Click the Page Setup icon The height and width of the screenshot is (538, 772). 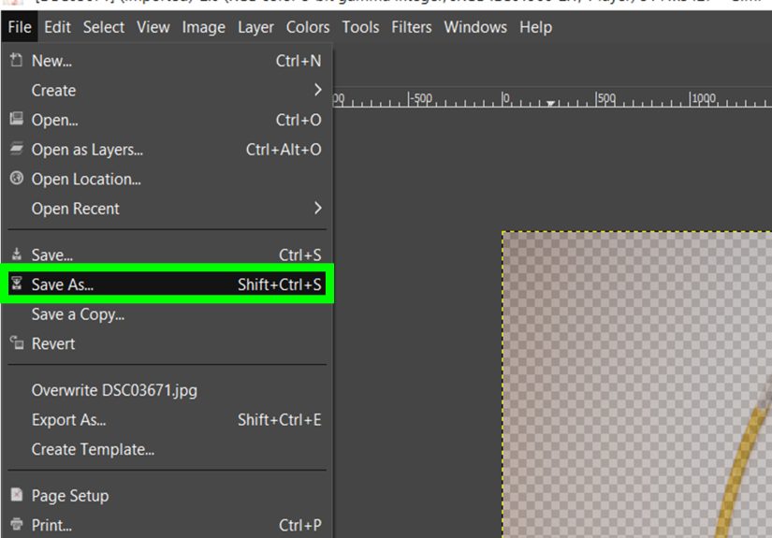tap(16, 494)
